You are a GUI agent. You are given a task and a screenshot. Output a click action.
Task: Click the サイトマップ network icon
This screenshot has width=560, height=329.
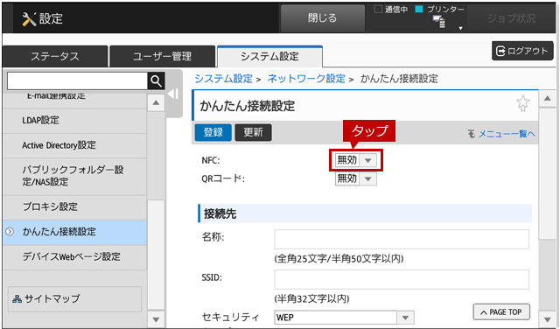pos(17,299)
